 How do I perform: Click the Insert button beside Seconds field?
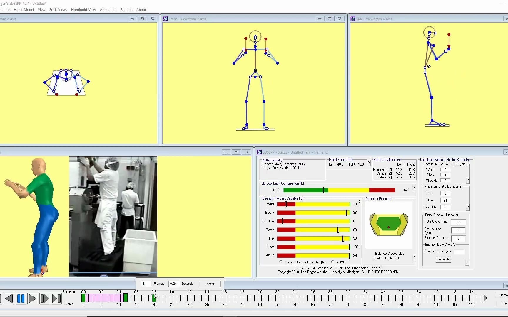pos(210,284)
